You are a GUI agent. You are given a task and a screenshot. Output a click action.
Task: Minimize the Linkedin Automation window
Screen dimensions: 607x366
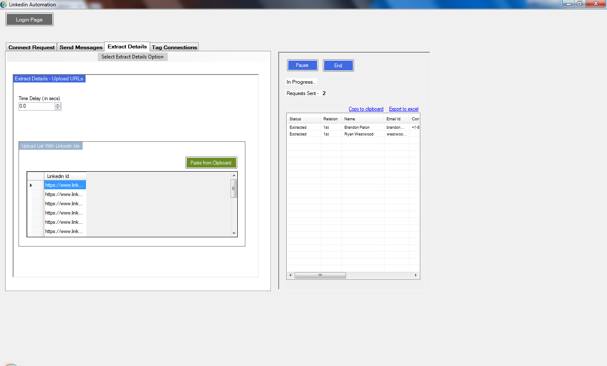[569, 4]
